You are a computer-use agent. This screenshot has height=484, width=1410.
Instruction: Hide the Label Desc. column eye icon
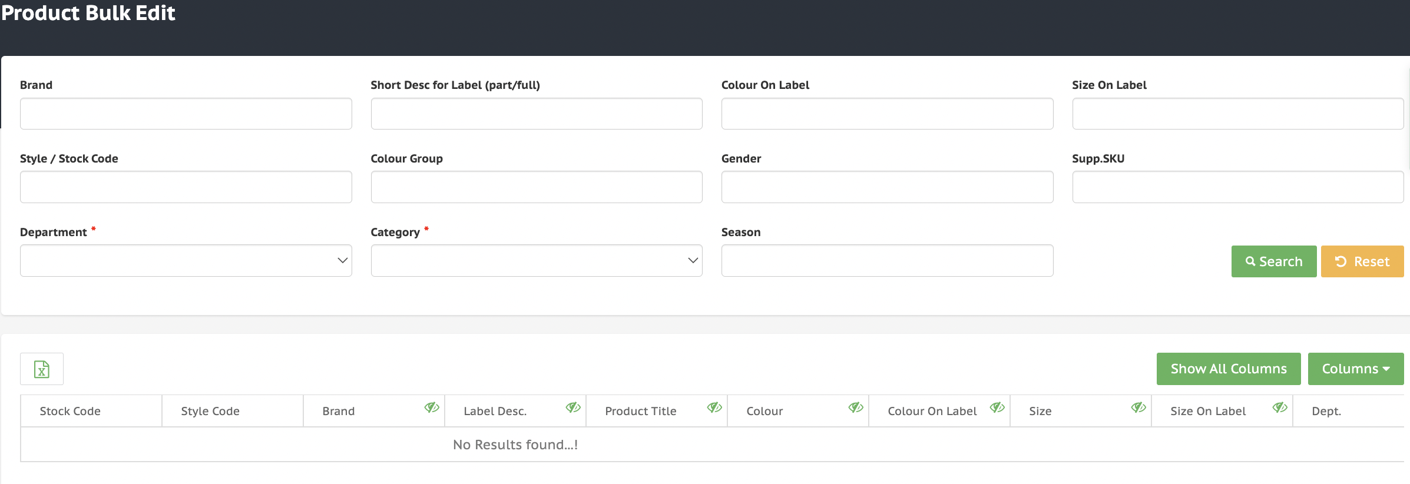pyautogui.click(x=573, y=407)
